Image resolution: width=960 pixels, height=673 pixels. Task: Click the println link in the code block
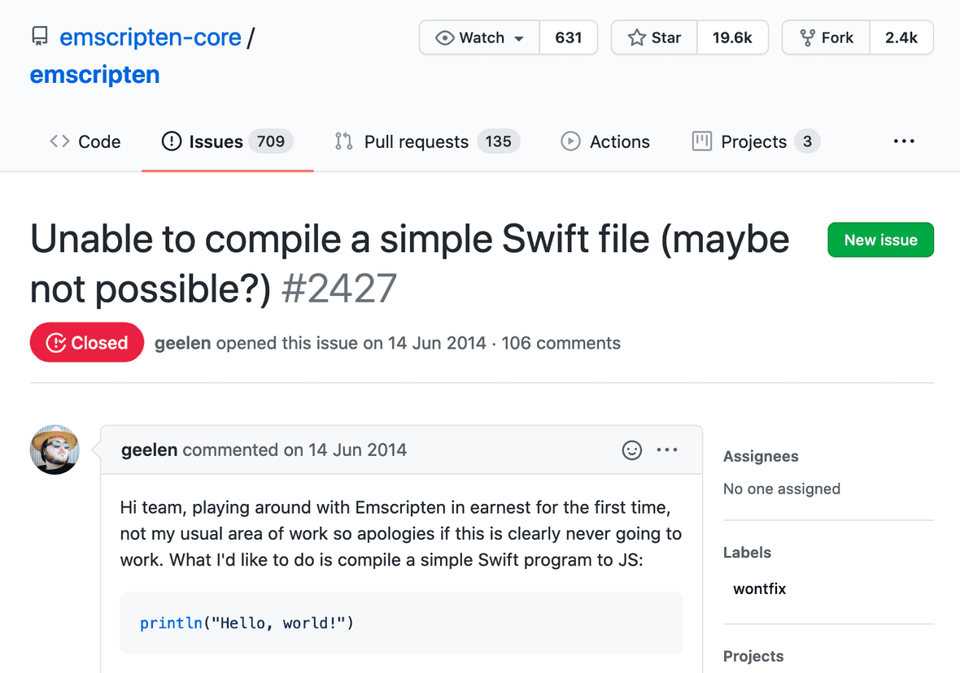click(x=171, y=623)
